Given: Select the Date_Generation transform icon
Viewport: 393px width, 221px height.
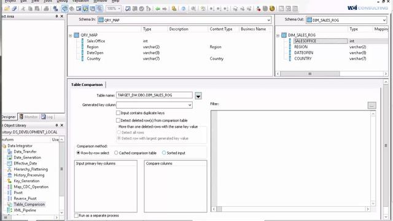Looking at the screenshot, I should pyautogui.click(x=10, y=157).
